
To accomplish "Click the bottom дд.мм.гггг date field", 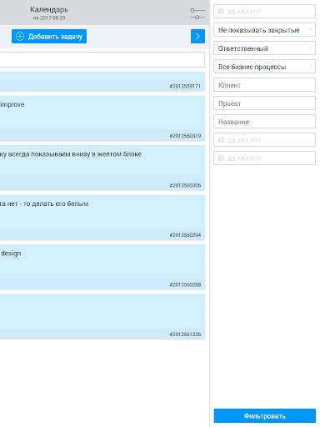I will (x=264, y=158).
